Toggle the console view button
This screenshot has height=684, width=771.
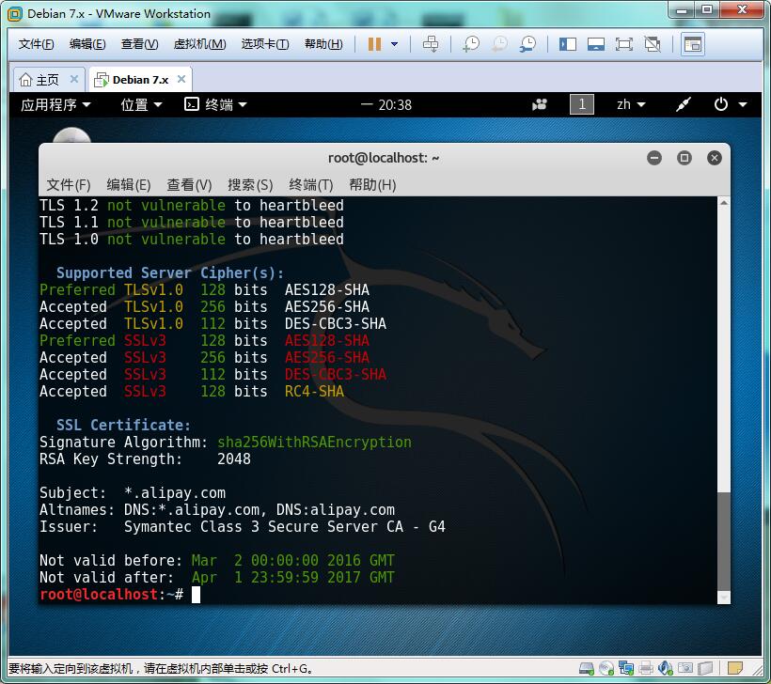tap(693, 44)
